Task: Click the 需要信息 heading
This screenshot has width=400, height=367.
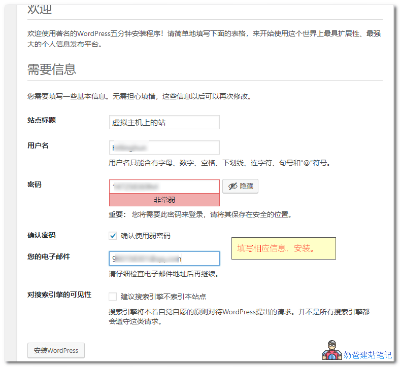Action: pyautogui.click(x=52, y=69)
